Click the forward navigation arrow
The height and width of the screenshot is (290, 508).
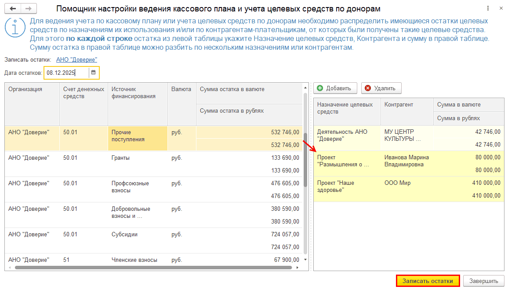(28, 9)
